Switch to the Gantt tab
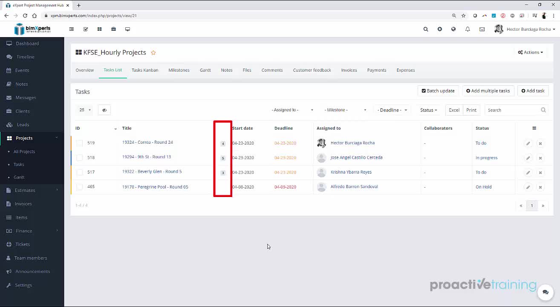The height and width of the screenshot is (307, 560). tap(205, 70)
